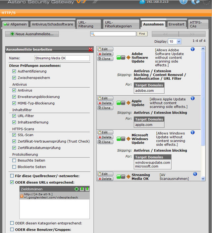This screenshot has height=233, width=212.
Task: Uncheck Erweiterungsblockierung checkbox
Action: tap(14, 97)
